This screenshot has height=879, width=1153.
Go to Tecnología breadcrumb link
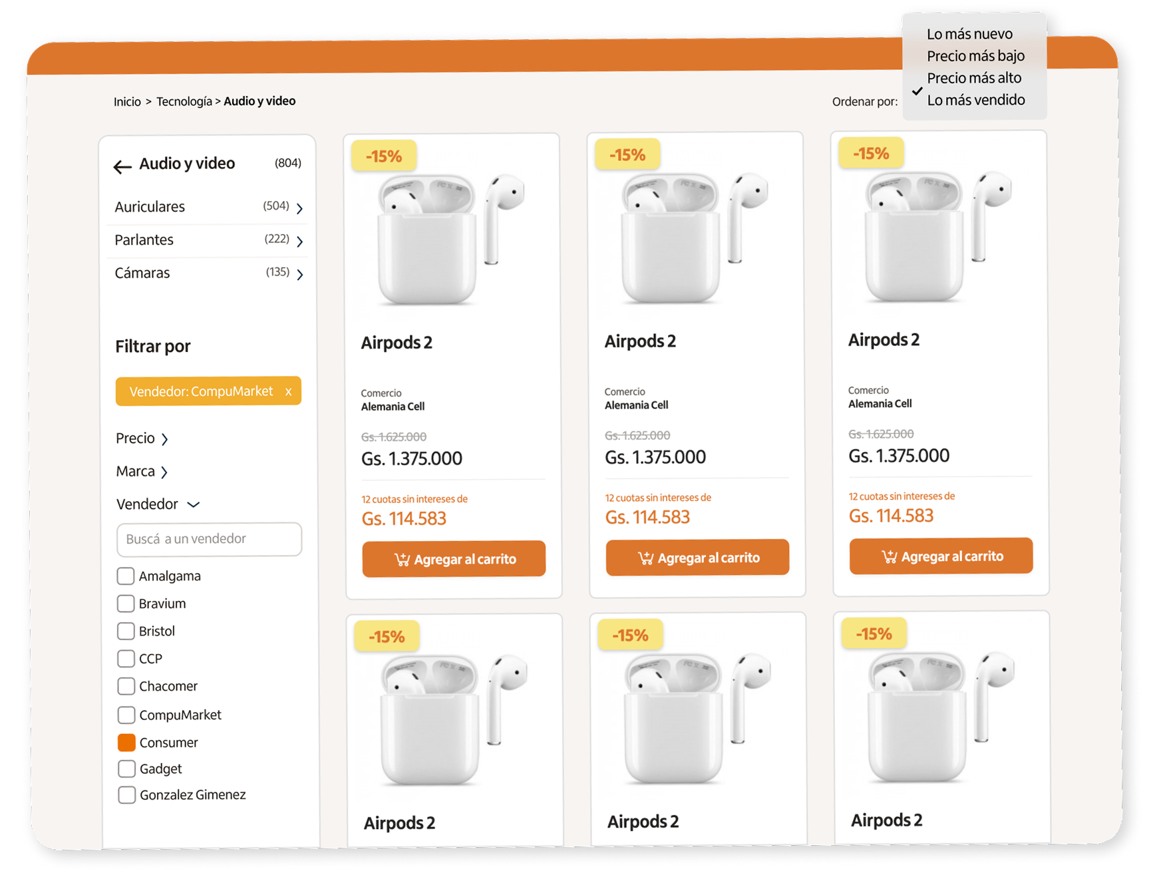184,101
